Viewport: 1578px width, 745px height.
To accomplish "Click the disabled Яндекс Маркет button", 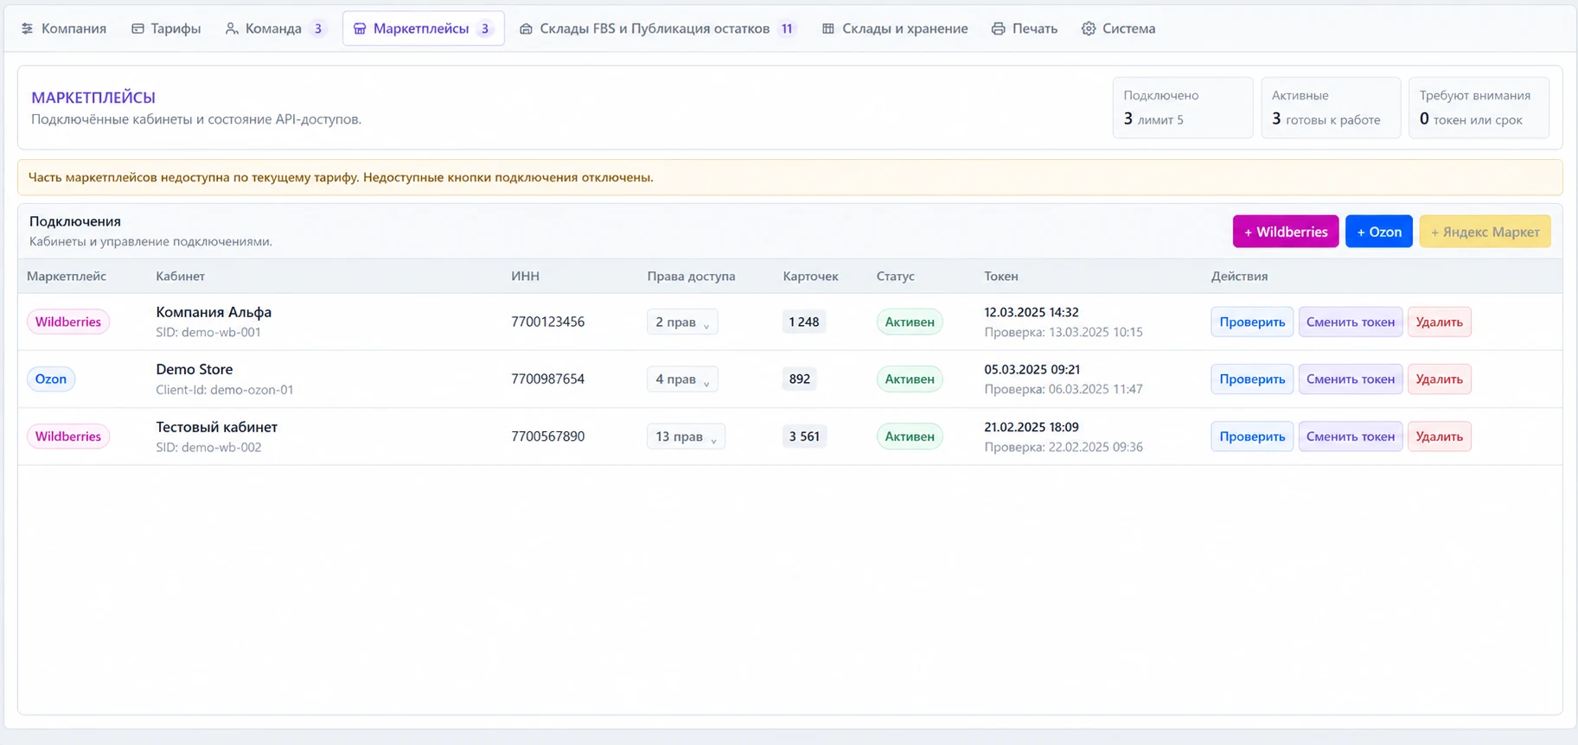I will click(x=1485, y=232).
